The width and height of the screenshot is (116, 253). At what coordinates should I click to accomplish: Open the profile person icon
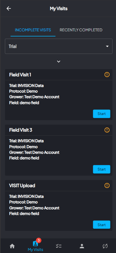click(82, 246)
